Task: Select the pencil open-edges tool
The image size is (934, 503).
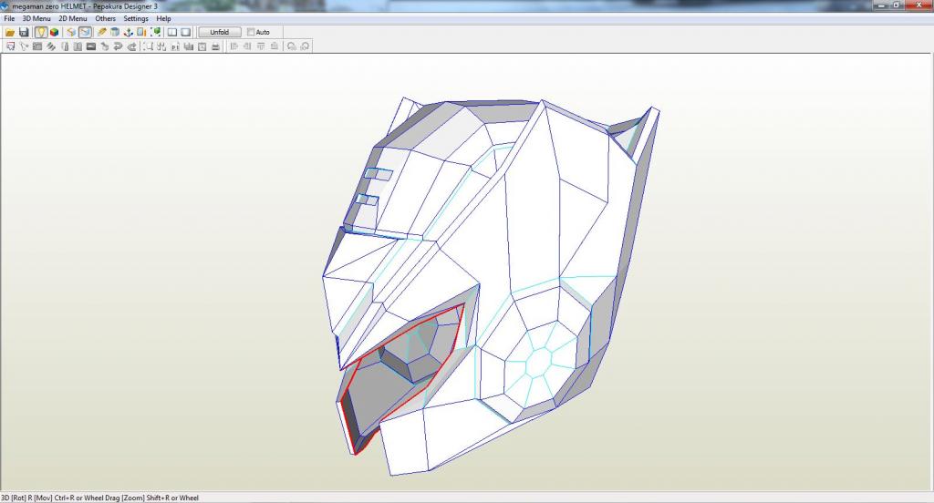Action: click(102, 32)
